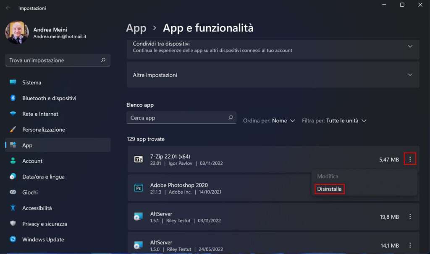Click the Rete e Internet wifi icon
The image size is (430, 254).
(13, 114)
